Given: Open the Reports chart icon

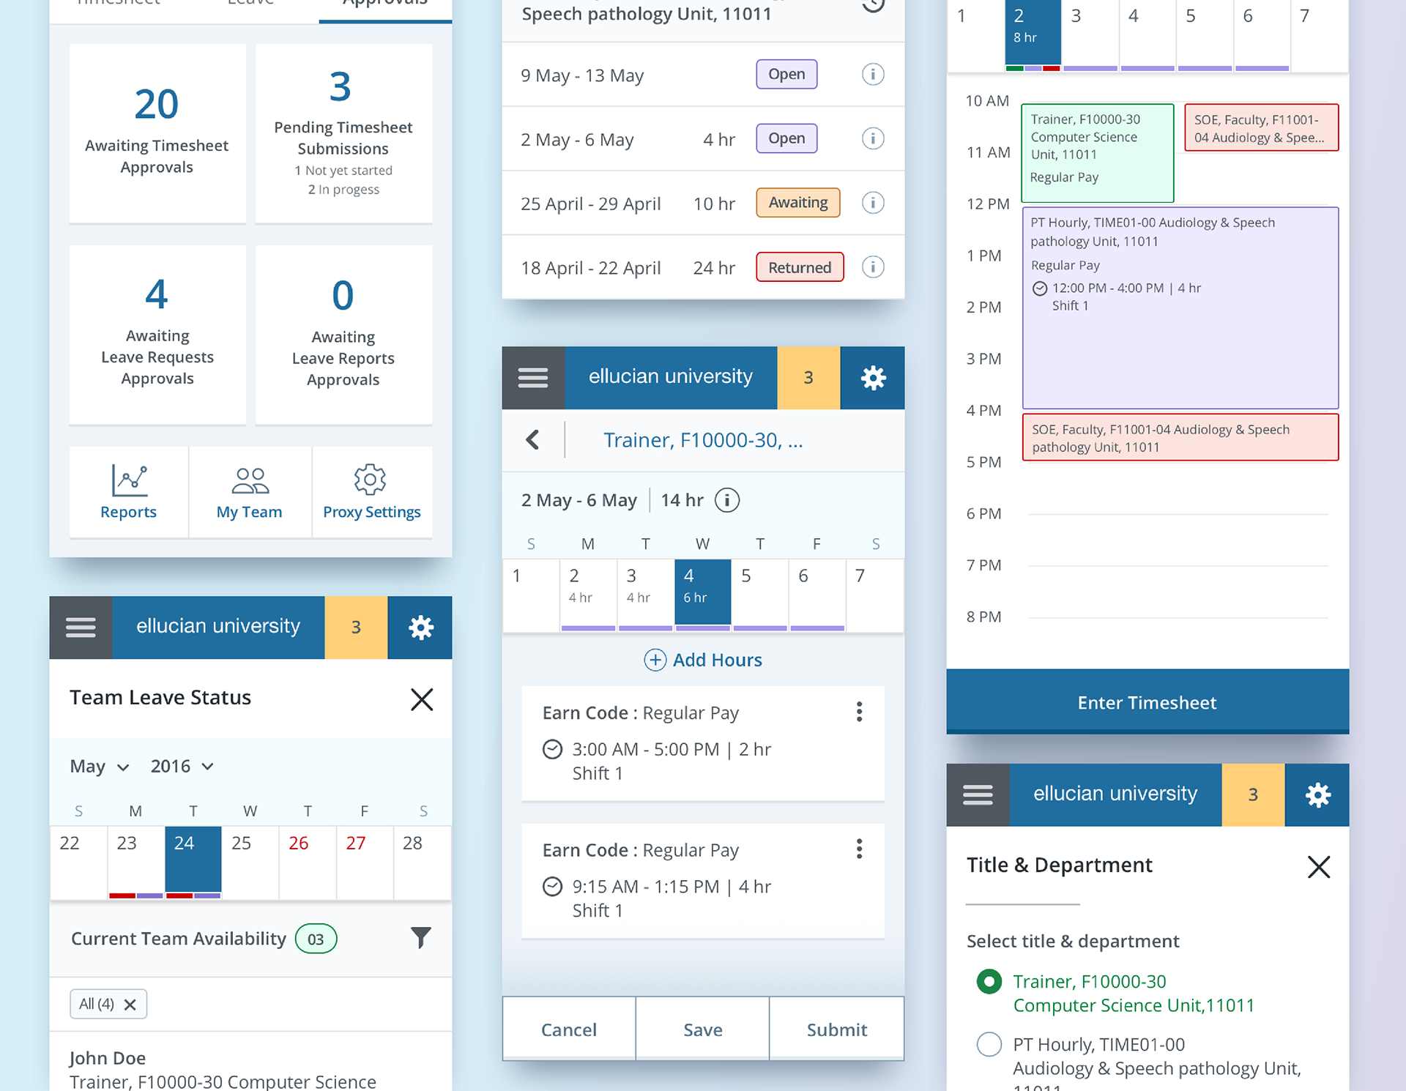Looking at the screenshot, I should click(x=129, y=480).
